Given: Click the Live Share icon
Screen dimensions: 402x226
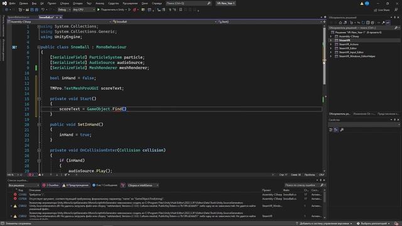Looking at the screenshot, I should [376, 10].
